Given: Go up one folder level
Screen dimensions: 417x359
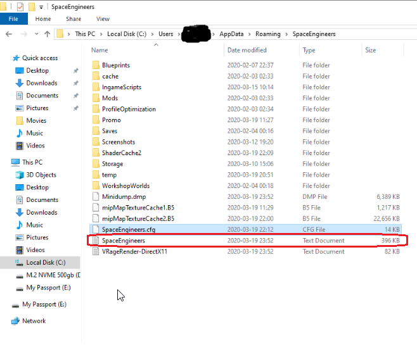Looking at the screenshot, I should tap(48, 34).
